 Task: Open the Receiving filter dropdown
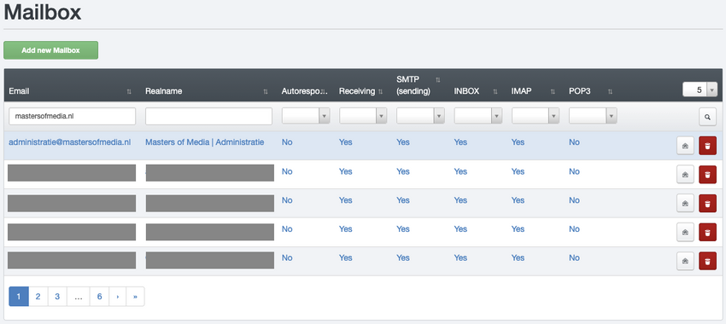click(363, 116)
